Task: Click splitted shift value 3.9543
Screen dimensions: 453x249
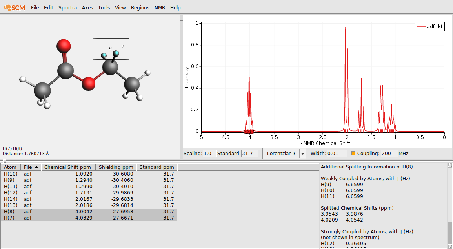Action: tap(329, 214)
